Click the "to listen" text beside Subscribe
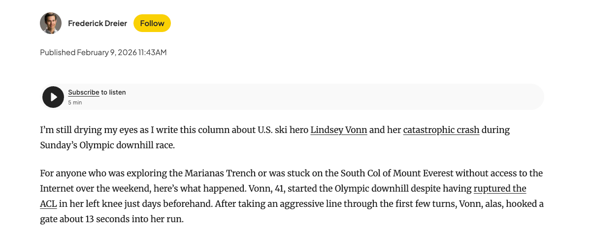 (x=114, y=92)
